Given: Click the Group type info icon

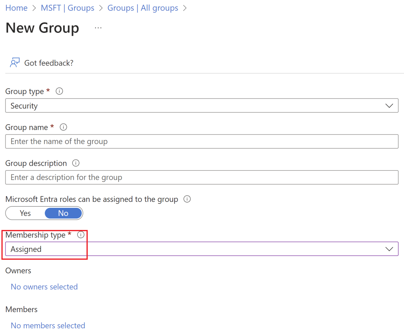Looking at the screenshot, I should 59,91.
